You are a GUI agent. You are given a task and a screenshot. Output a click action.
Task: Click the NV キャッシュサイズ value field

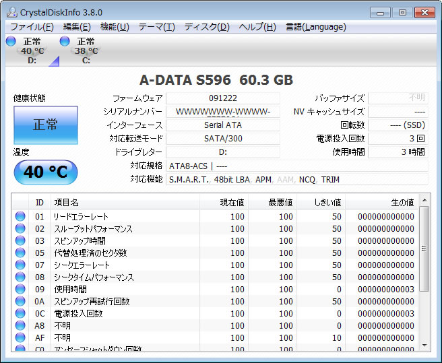[x=398, y=112]
